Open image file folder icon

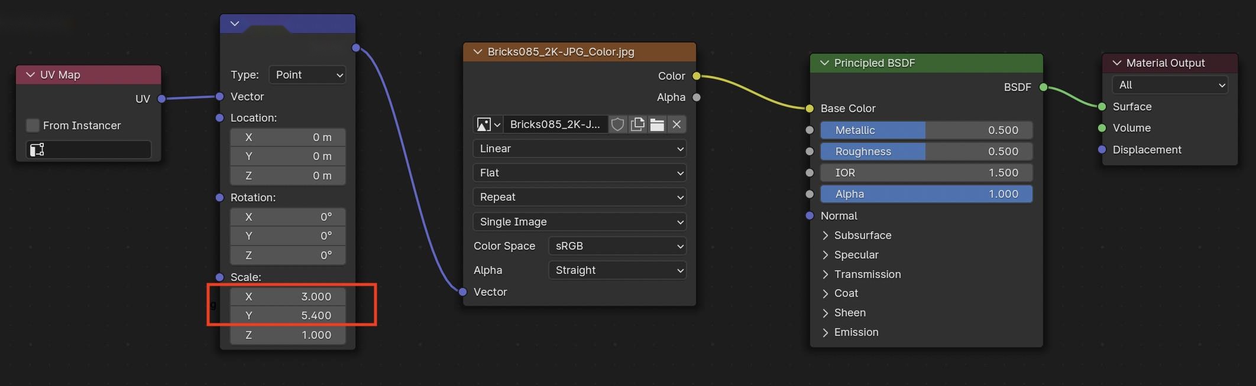coord(657,125)
